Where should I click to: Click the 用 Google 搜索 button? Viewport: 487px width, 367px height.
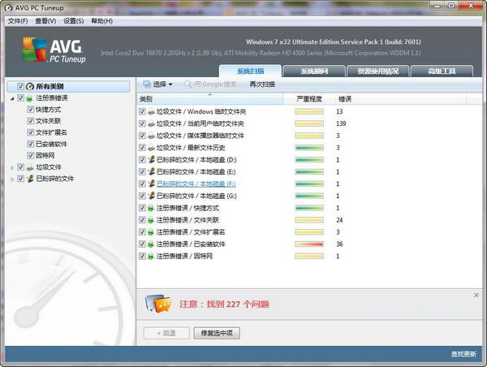click(x=210, y=84)
